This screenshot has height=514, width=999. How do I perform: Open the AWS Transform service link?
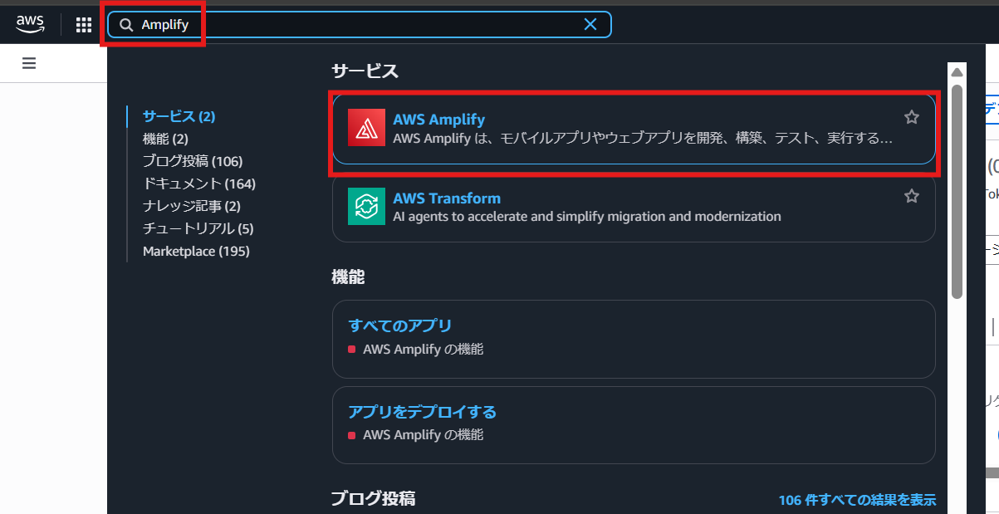pos(447,198)
